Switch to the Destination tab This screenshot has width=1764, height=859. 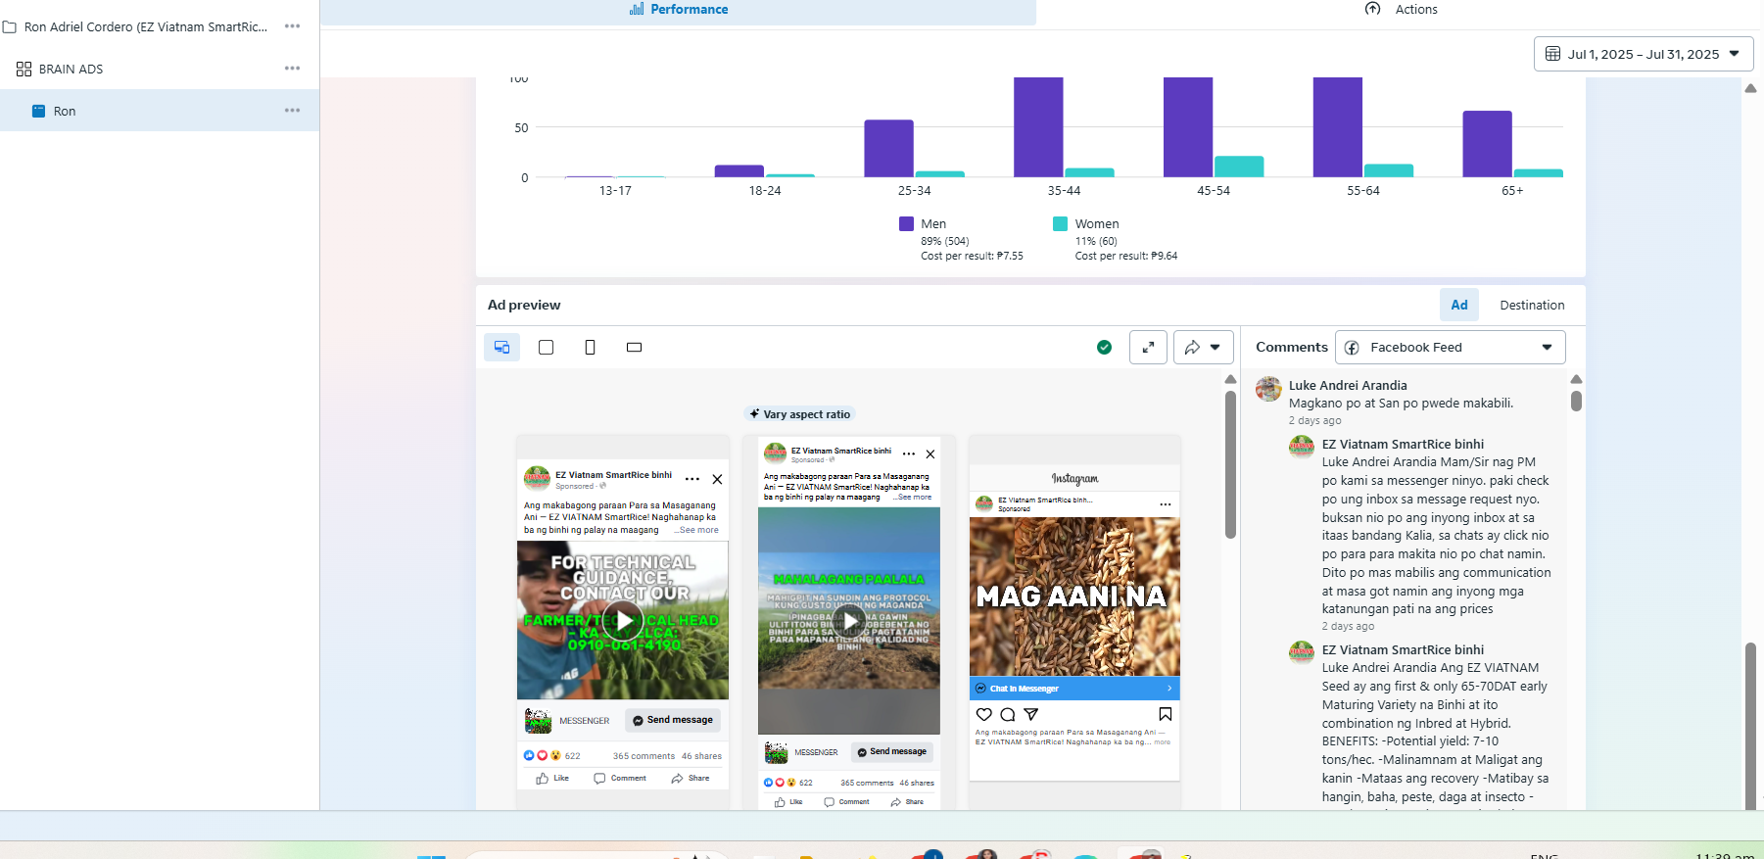pyautogui.click(x=1532, y=306)
